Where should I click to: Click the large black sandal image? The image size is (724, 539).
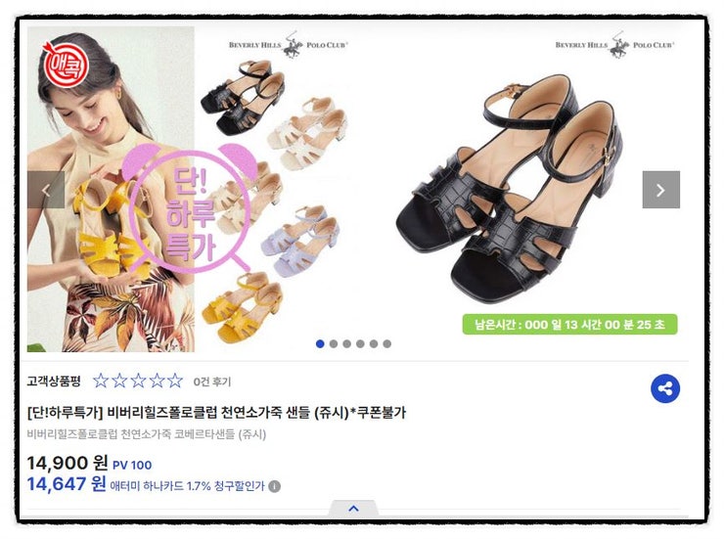[x=510, y=187]
